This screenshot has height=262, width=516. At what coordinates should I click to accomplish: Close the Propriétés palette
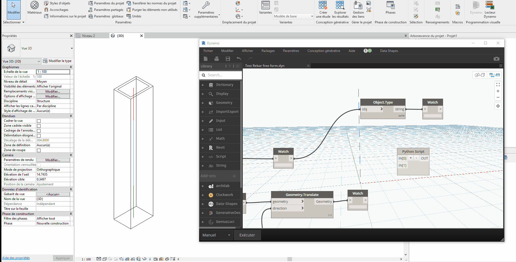[x=71, y=36]
